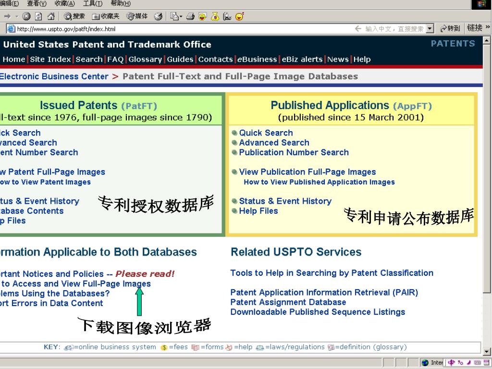Open the History clock icon

pyautogui.click(x=158, y=16)
